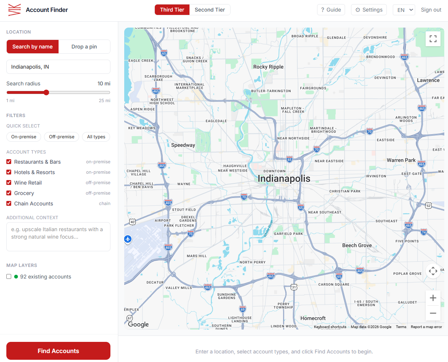Click Sign out

[x=431, y=10]
